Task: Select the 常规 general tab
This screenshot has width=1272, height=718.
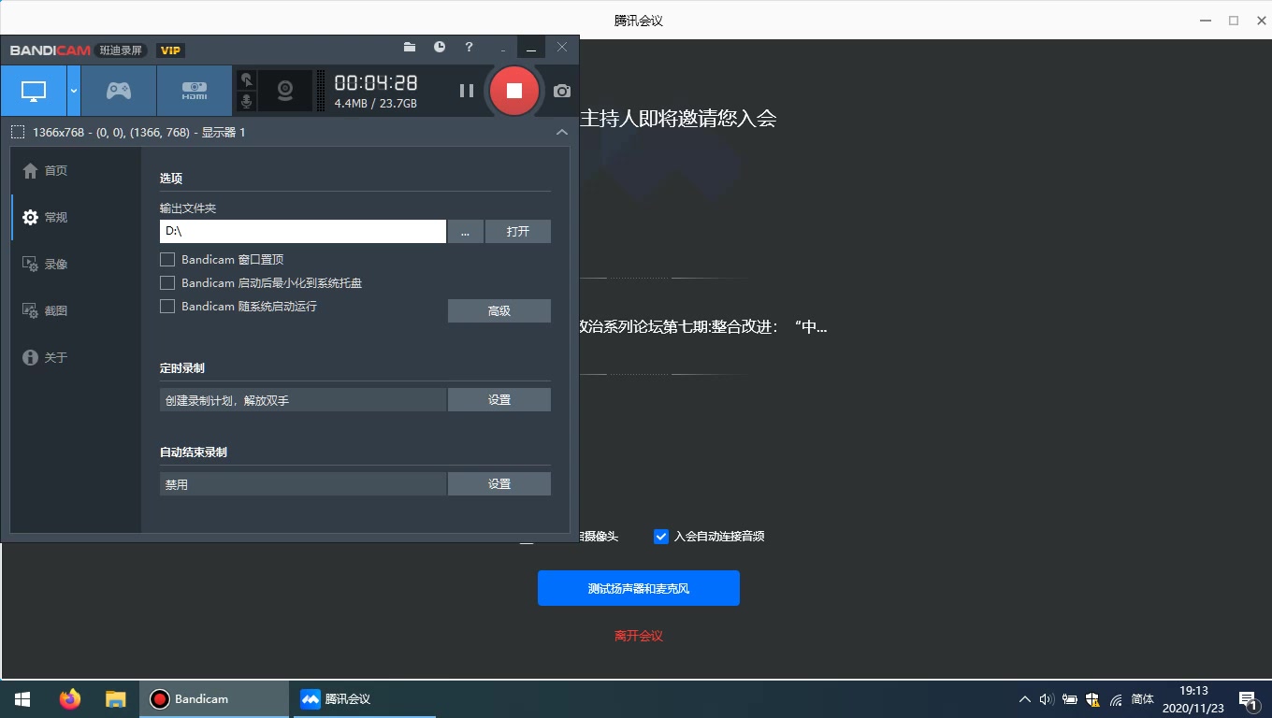Action: 76,217
